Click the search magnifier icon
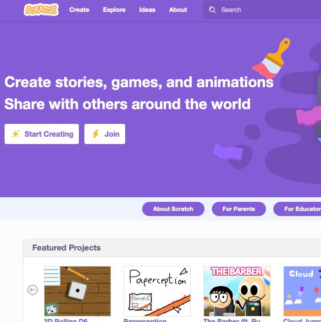321x322 pixels. (212, 10)
